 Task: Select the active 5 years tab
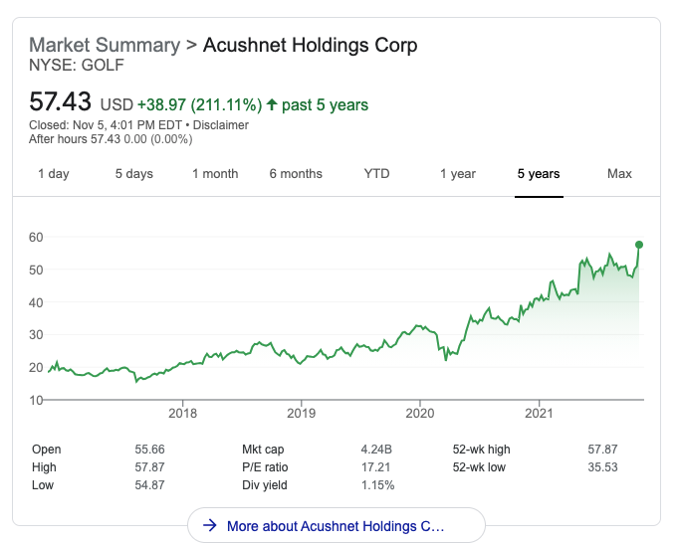pos(539,174)
